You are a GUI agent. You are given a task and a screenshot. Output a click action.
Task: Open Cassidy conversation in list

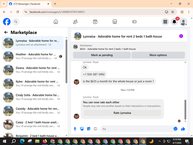32,111
